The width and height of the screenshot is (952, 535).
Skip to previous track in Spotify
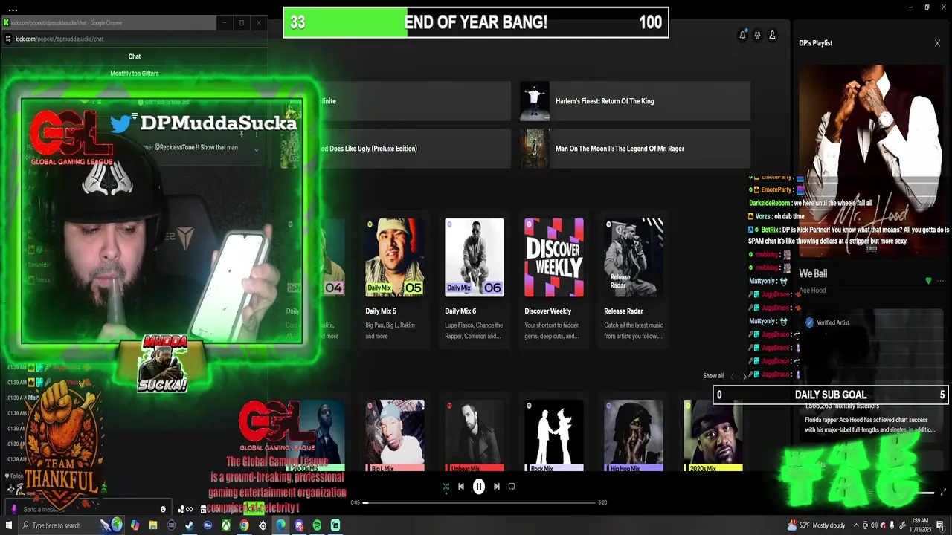(x=461, y=487)
